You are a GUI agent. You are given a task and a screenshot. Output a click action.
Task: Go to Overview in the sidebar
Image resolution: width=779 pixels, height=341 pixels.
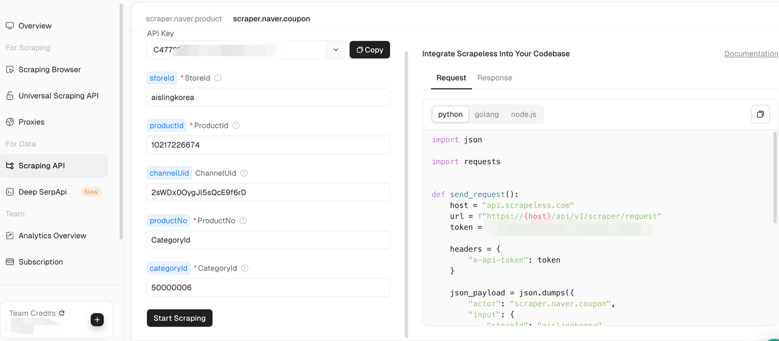tap(35, 26)
